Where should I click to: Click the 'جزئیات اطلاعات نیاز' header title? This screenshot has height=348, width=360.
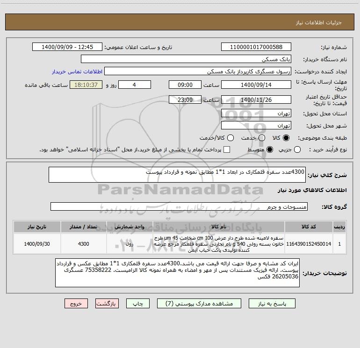click(319, 22)
